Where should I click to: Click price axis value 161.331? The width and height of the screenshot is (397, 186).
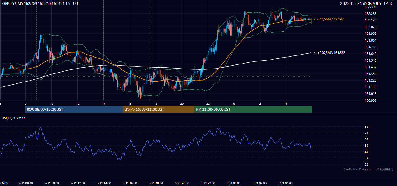coord(370,74)
